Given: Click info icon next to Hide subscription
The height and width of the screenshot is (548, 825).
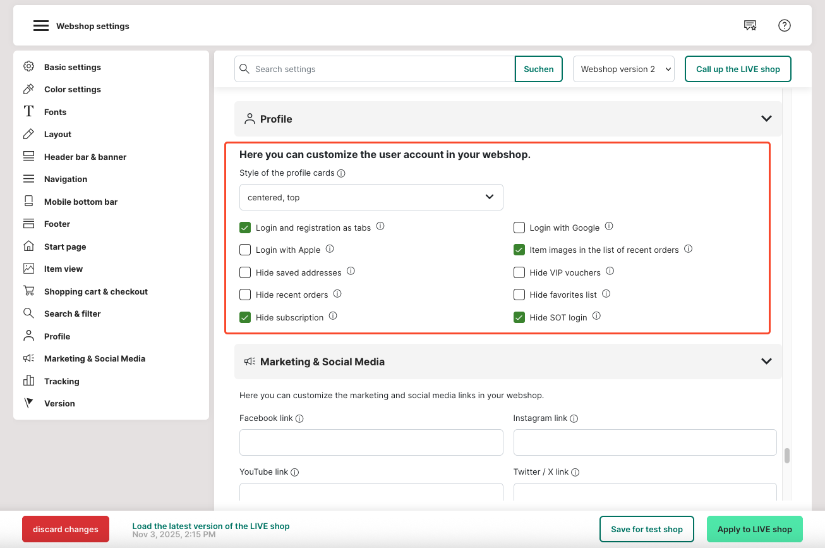Looking at the screenshot, I should coord(333,316).
